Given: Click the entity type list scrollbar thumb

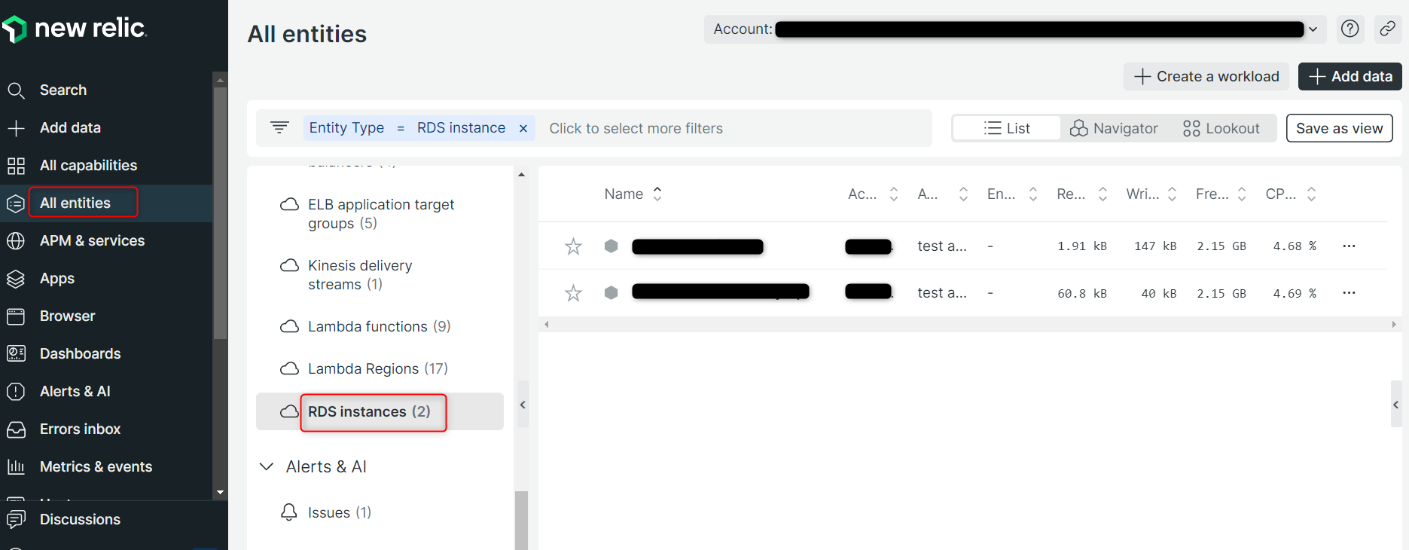Looking at the screenshot, I should click(x=521, y=520).
